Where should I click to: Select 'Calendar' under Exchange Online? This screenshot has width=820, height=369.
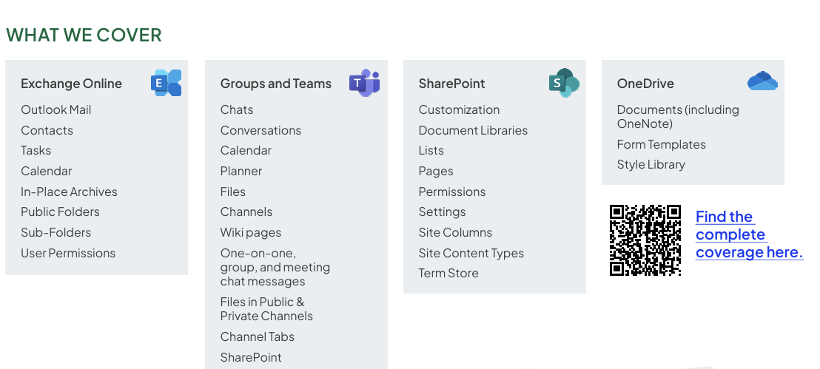click(x=47, y=171)
